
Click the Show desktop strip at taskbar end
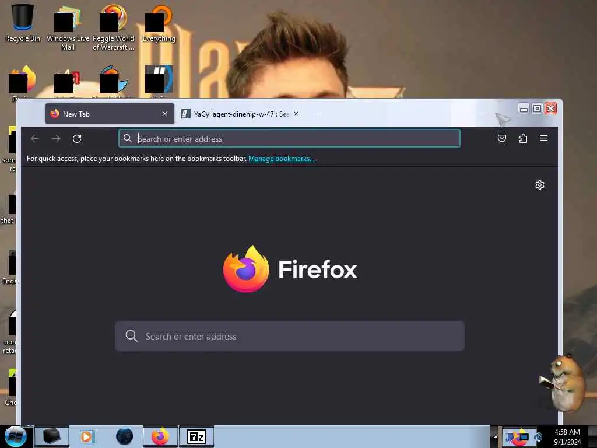592,436
